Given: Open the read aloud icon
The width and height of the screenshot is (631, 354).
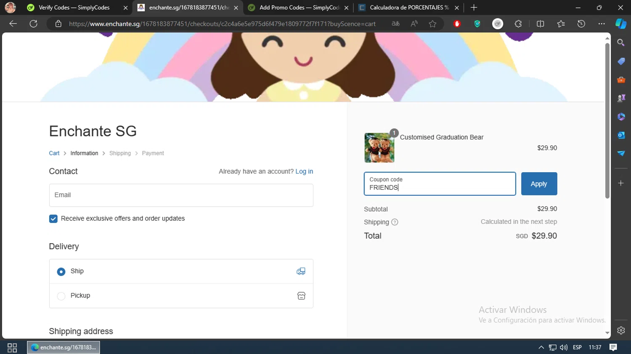Looking at the screenshot, I should tap(414, 24).
